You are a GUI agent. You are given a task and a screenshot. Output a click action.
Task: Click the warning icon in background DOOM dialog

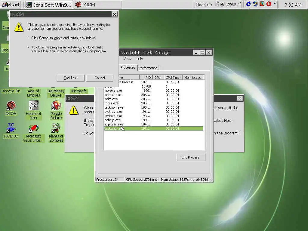click(74, 110)
